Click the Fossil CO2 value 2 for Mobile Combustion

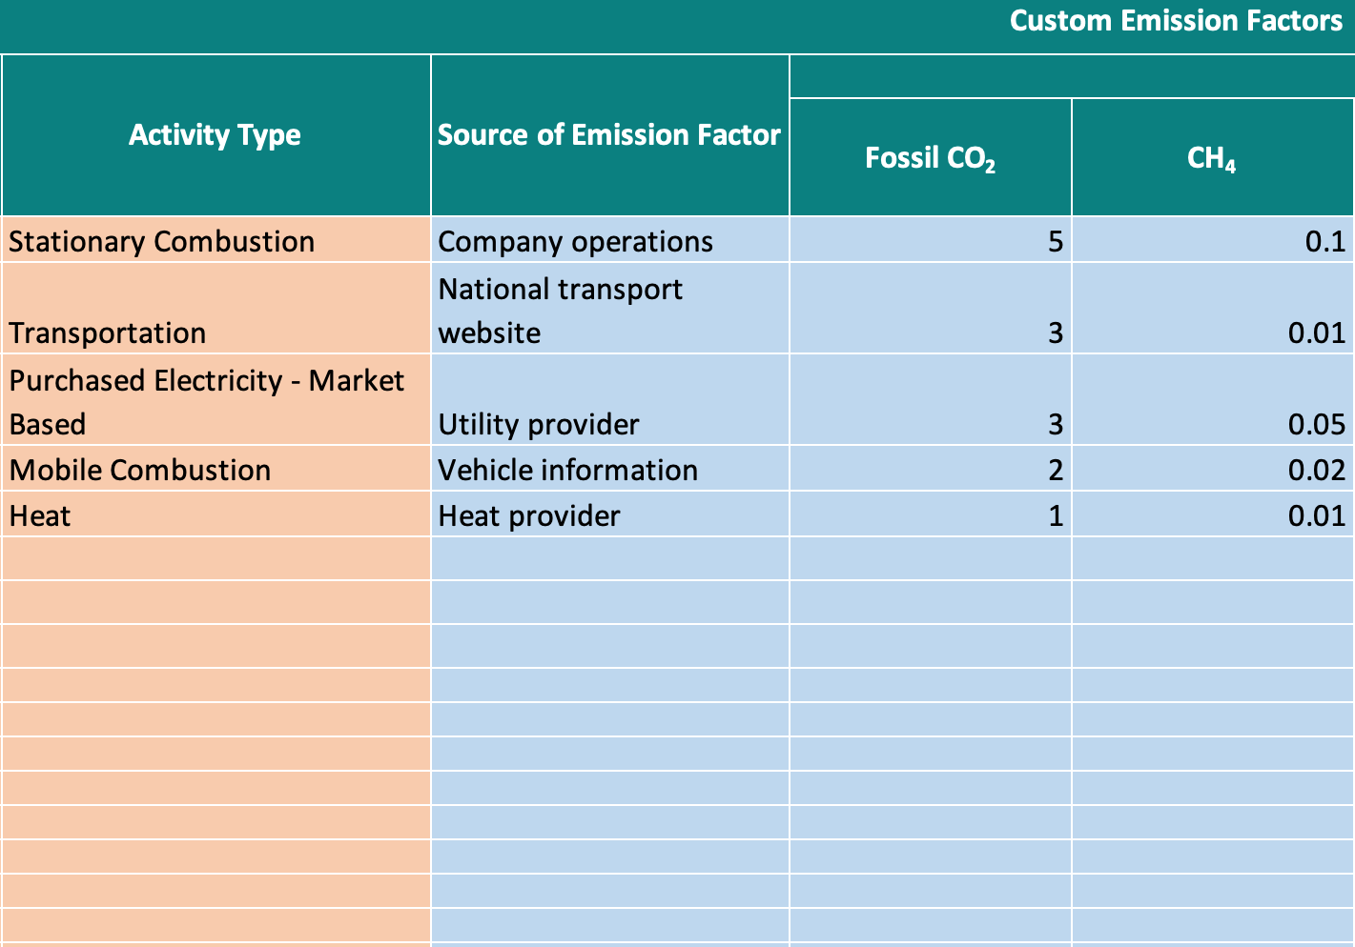pyautogui.click(x=1056, y=470)
